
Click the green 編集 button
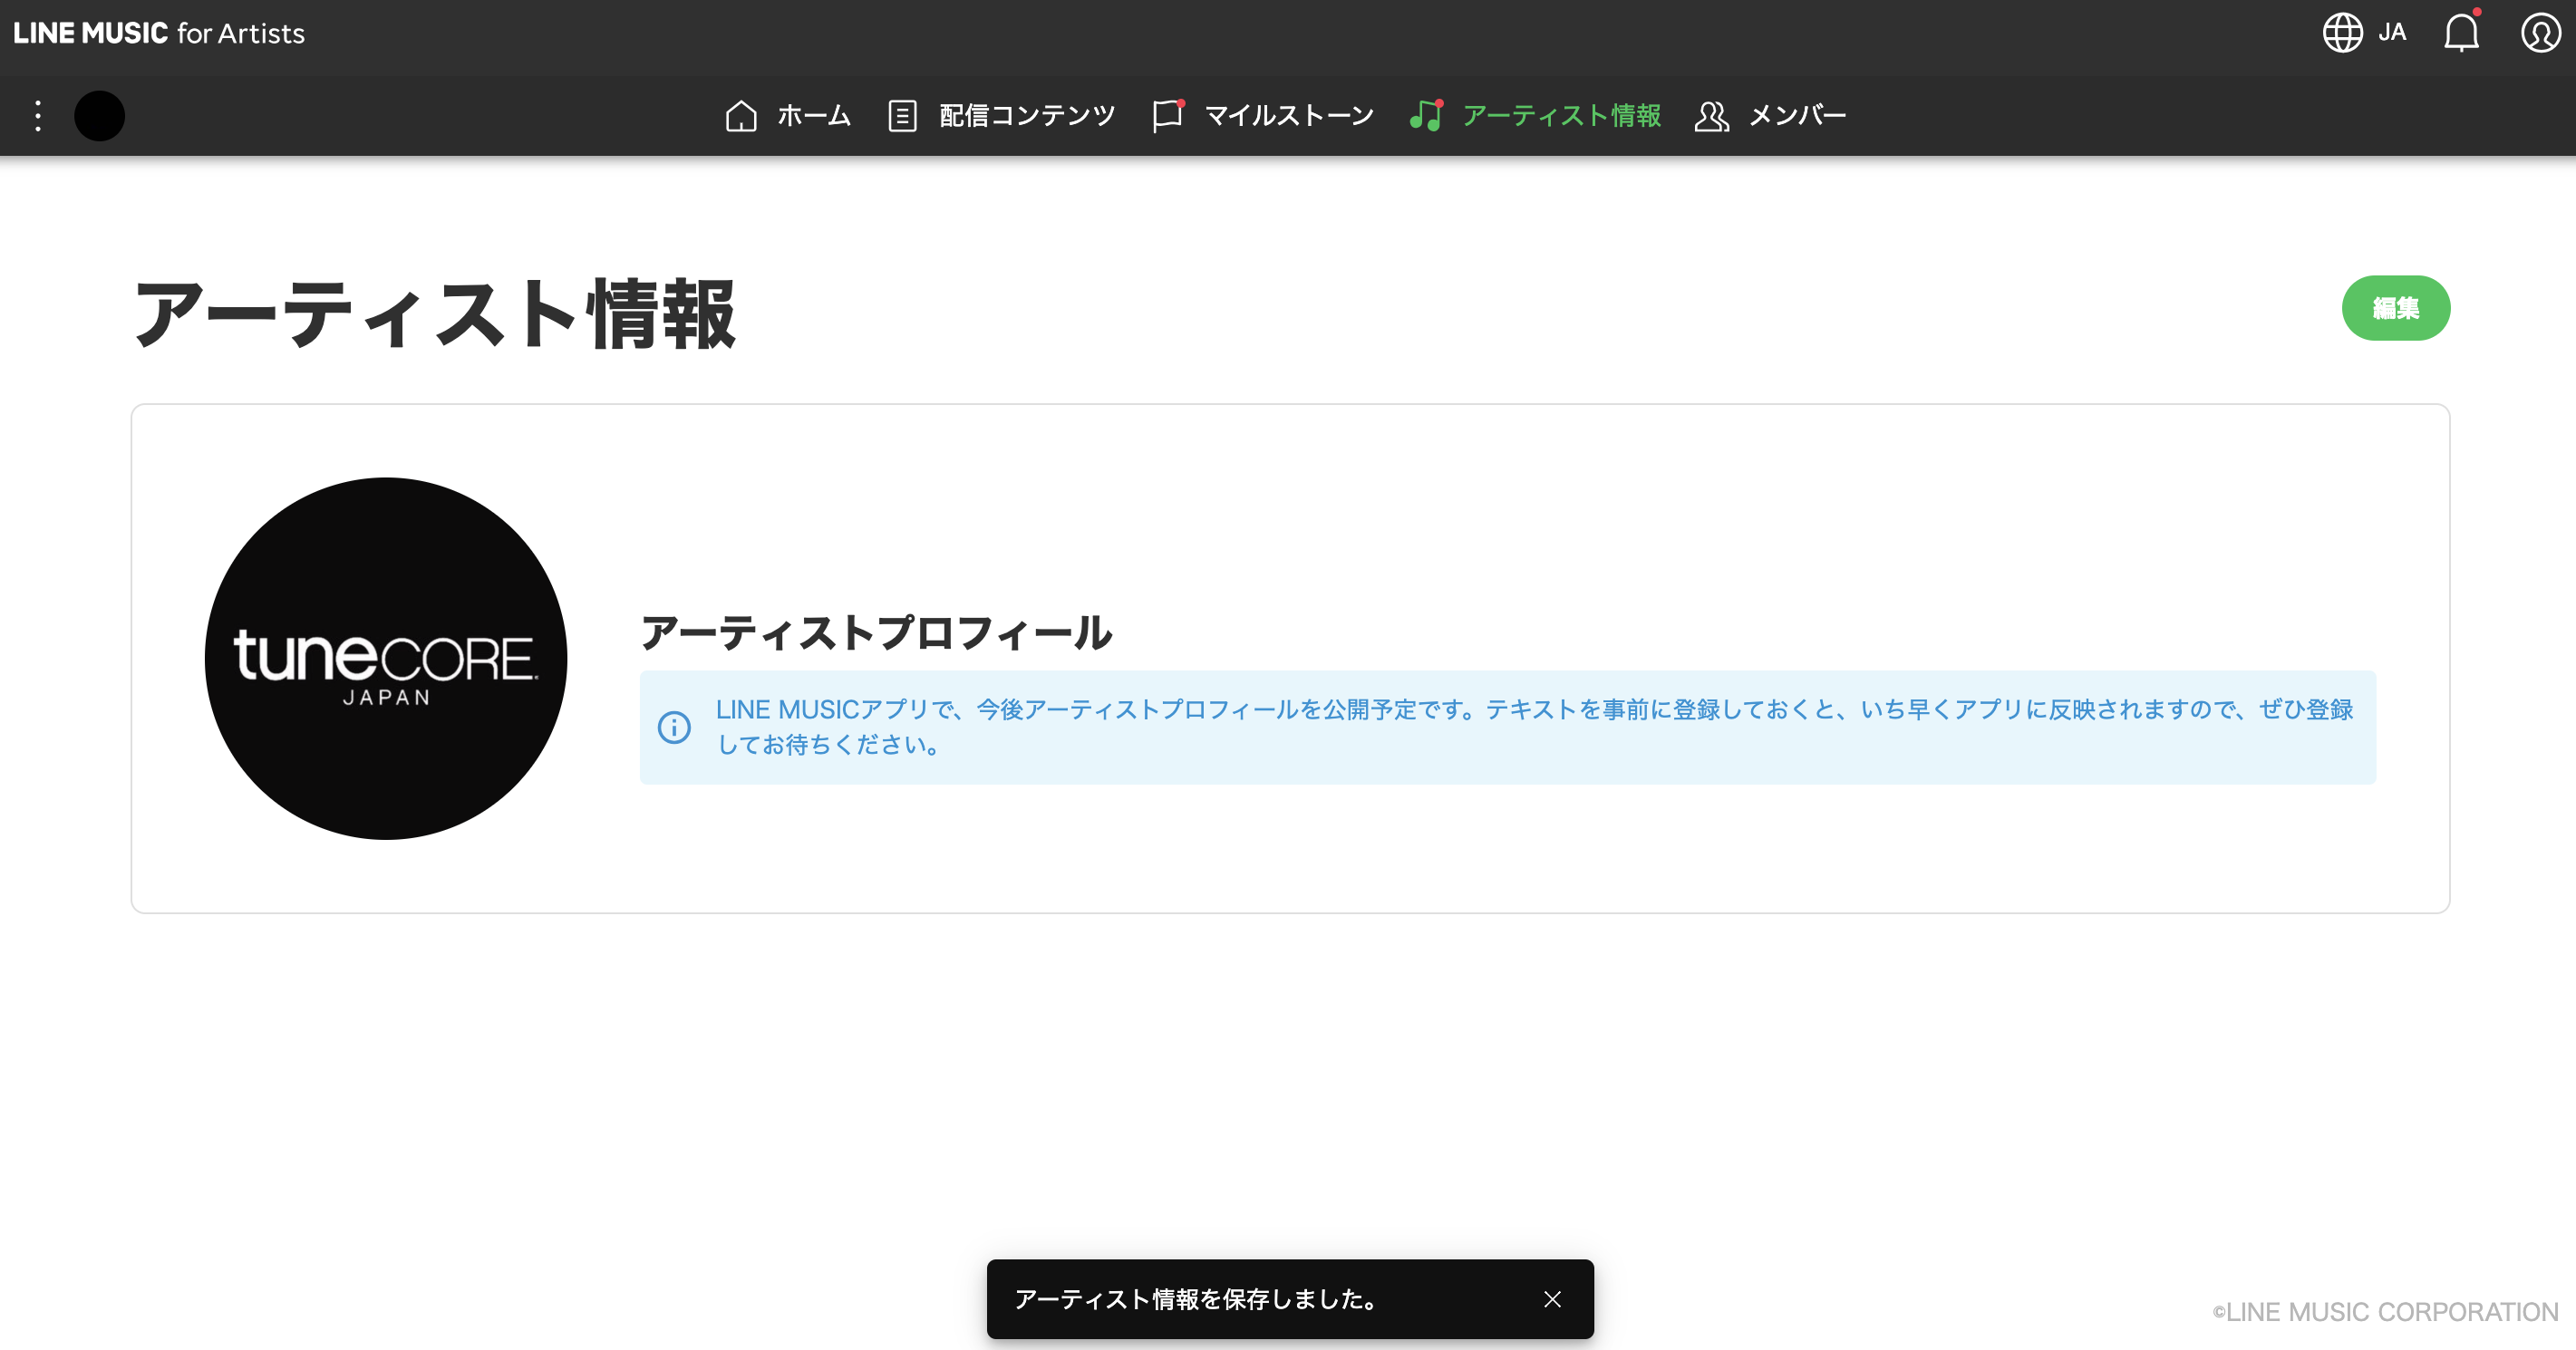pyautogui.click(x=2396, y=308)
